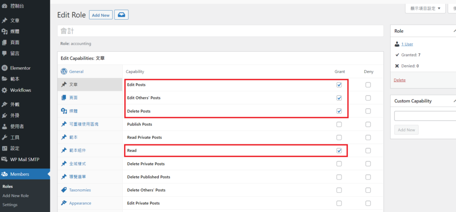Image resolution: width=456 pixels, height=212 pixels.
Task: Check Deny for Delete Posts
Action: pos(368,111)
